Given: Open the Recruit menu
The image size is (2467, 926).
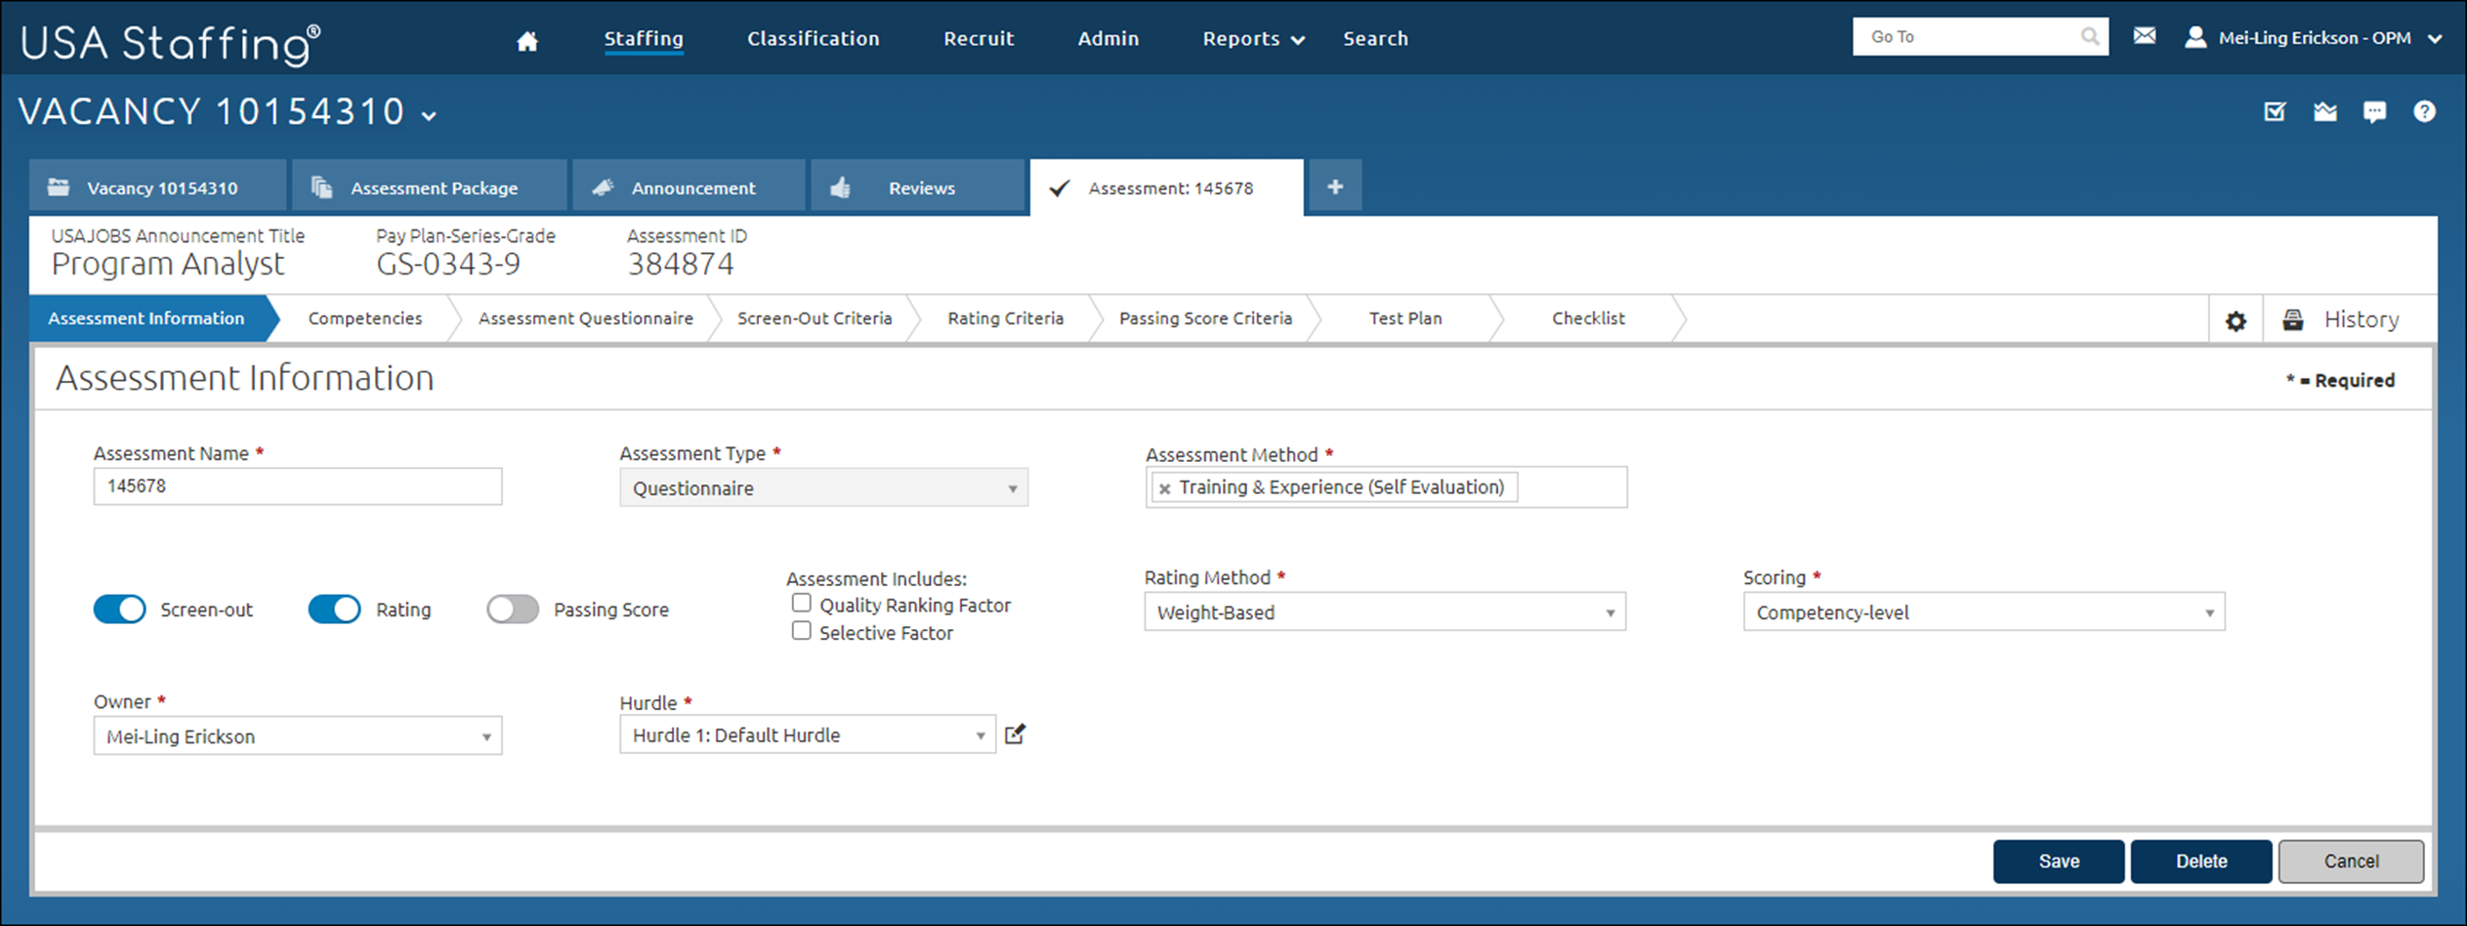Looking at the screenshot, I should tap(979, 39).
